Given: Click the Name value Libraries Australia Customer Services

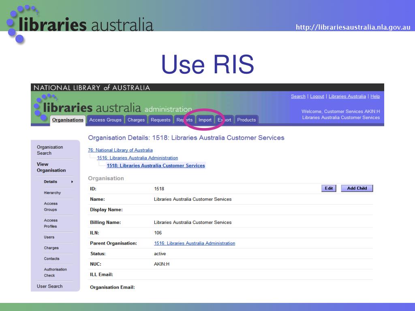Looking at the screenshot, I should click(x=193, y=199).
